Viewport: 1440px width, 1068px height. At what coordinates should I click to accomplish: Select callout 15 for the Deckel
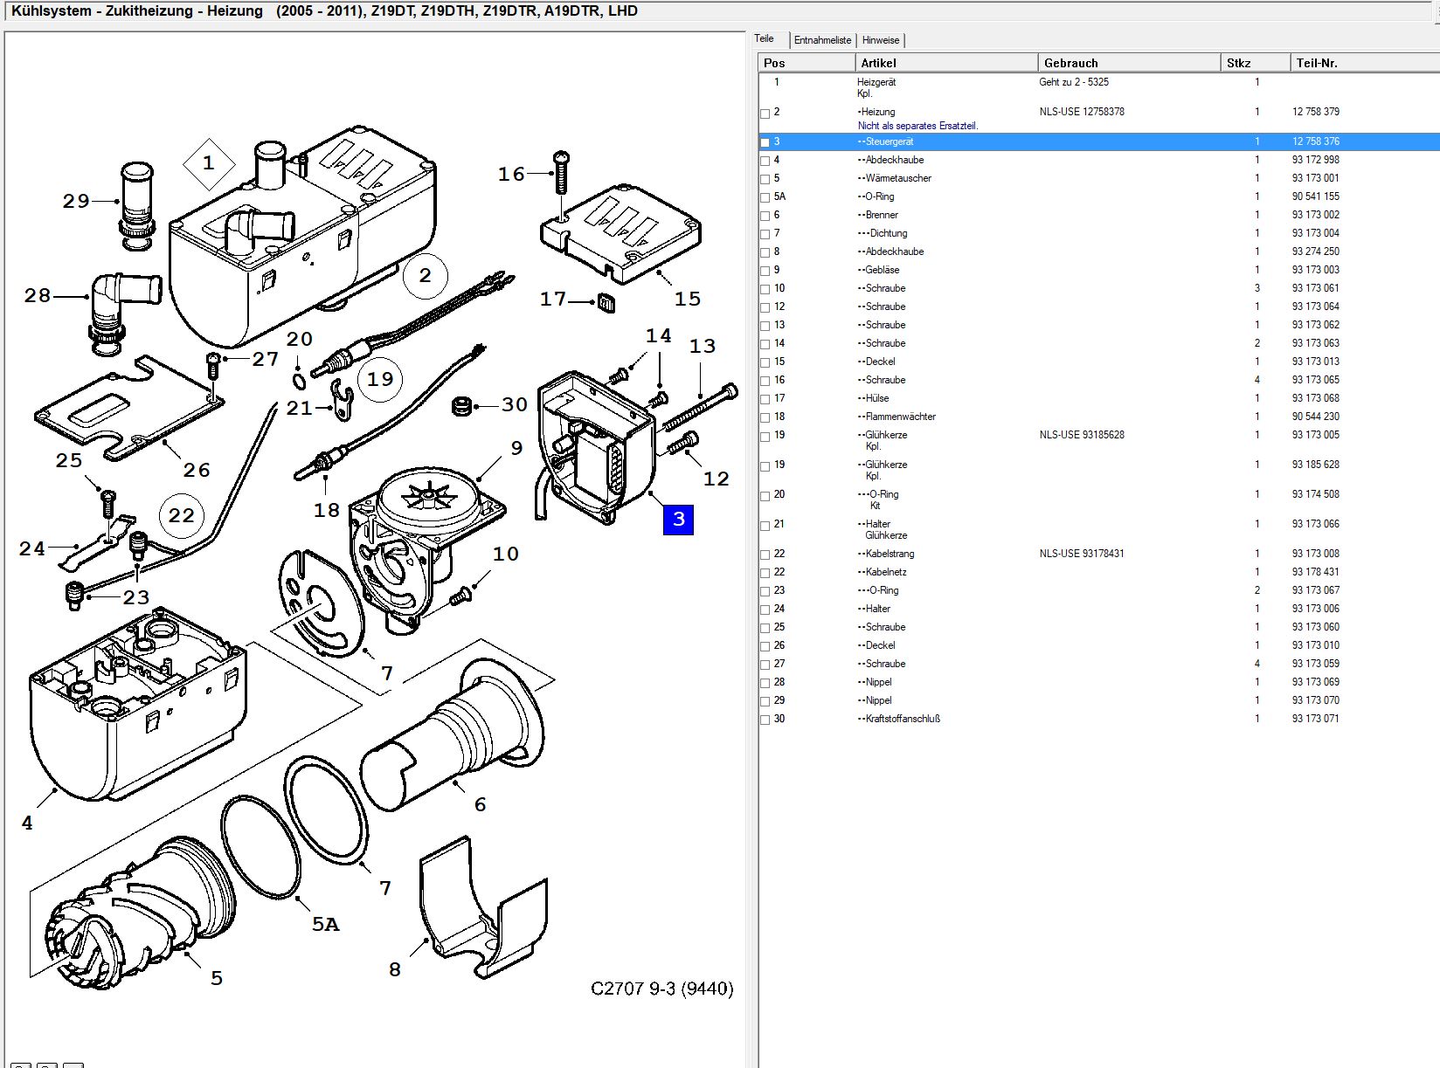tap(688, 299)
